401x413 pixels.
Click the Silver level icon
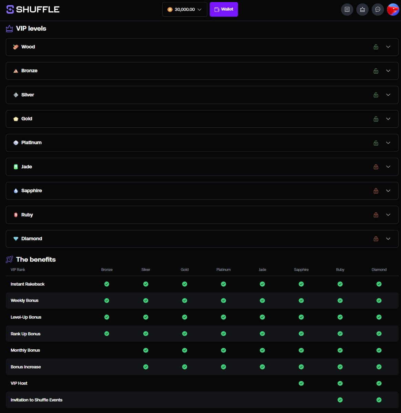(16, 95)
